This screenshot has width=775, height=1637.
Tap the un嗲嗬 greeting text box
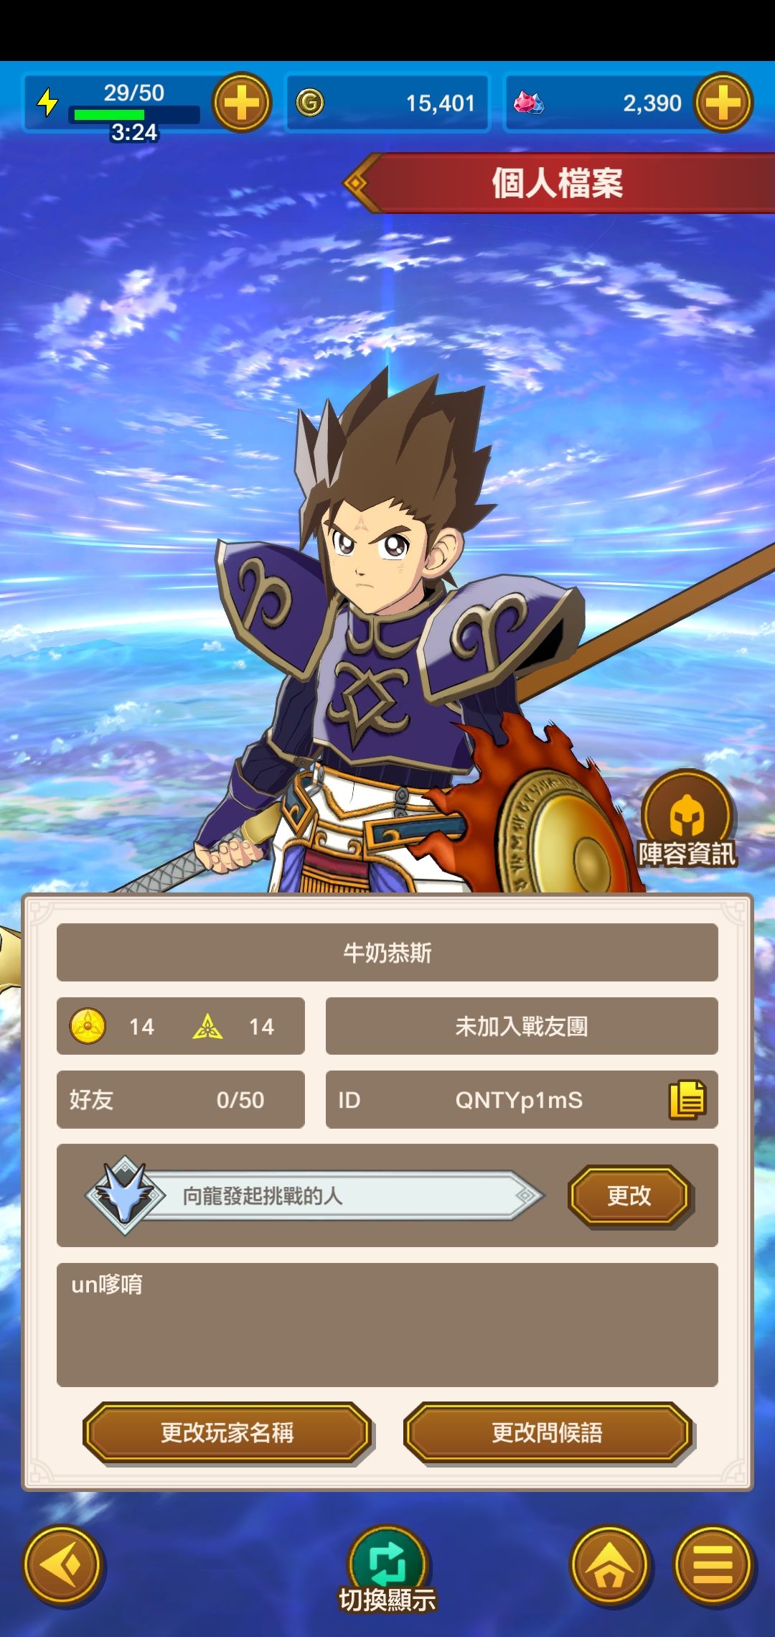coord(387,1325)
